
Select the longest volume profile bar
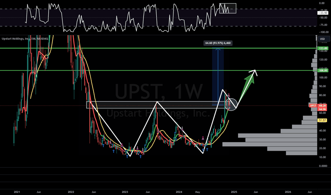[270, 144]
